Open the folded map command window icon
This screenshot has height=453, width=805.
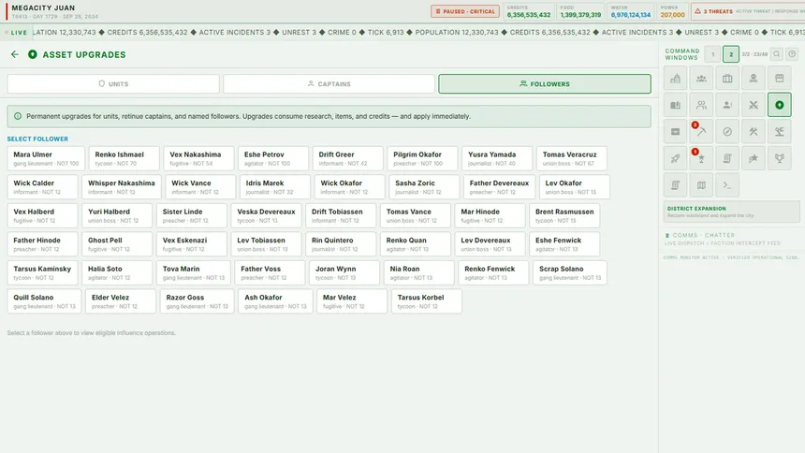(x=701, y=185)
